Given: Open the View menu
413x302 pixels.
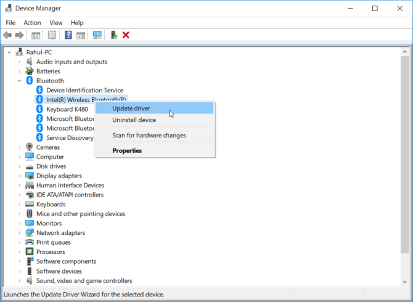Looking at the screenshot, I should 56,23.
